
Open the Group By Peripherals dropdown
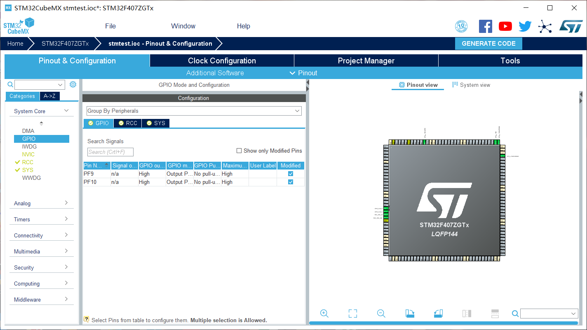[x=194, y=111]
